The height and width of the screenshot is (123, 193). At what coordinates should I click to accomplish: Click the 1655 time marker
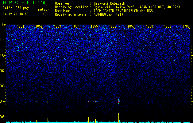[94, 26]
